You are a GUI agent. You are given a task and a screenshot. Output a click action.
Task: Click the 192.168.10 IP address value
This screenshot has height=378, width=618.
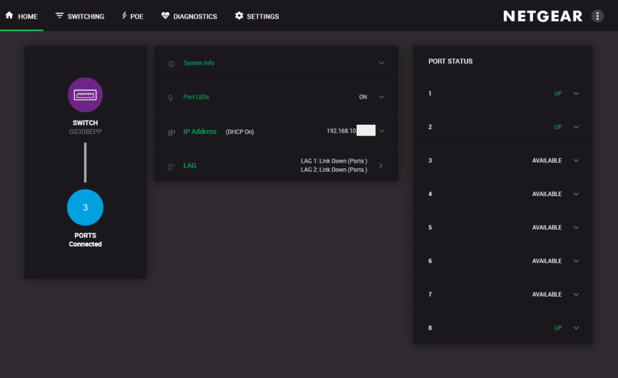pos(342,131)
